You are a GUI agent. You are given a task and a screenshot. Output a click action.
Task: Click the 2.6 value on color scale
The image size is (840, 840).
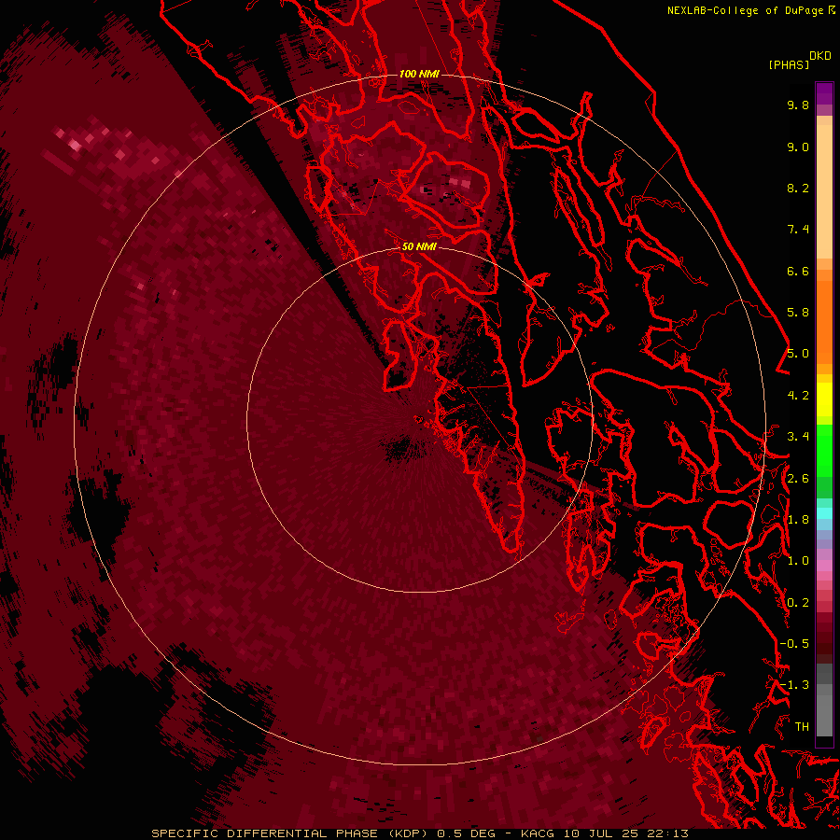click(798, 479)
